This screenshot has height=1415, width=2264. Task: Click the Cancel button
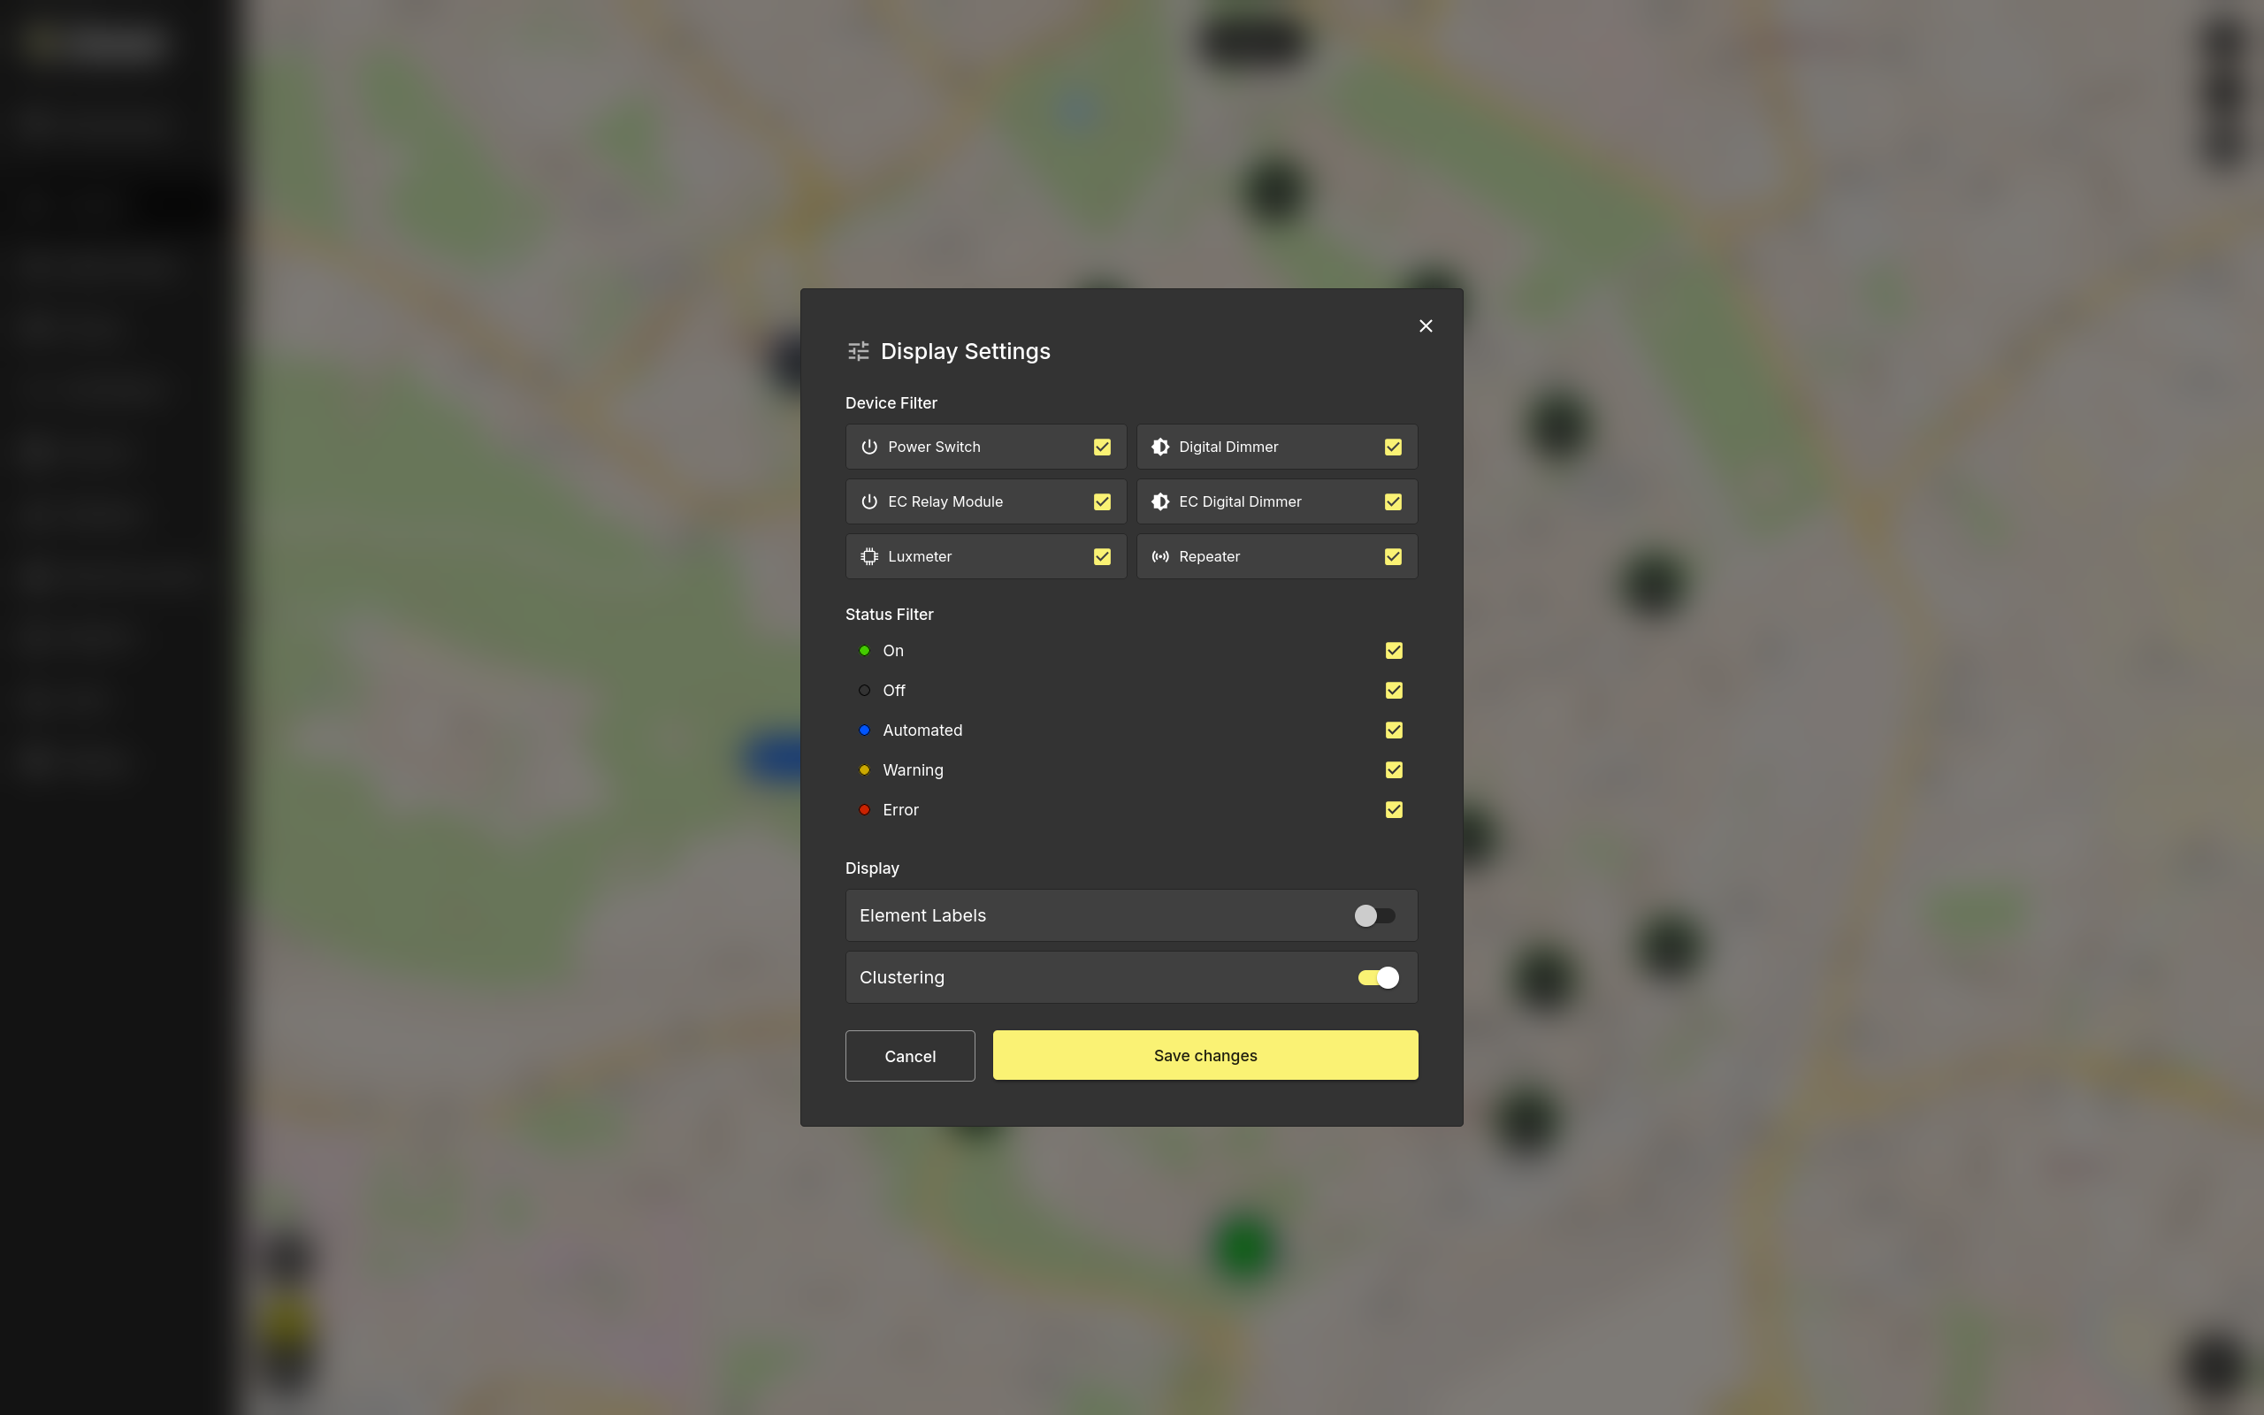910,1056
